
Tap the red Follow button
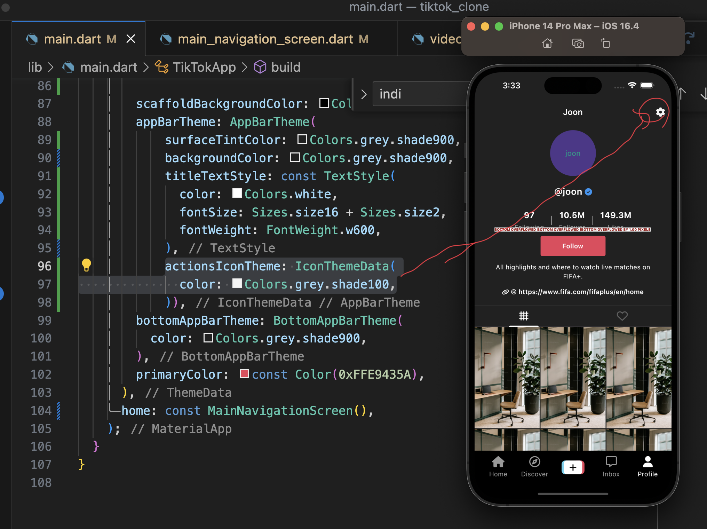point(573,246)
